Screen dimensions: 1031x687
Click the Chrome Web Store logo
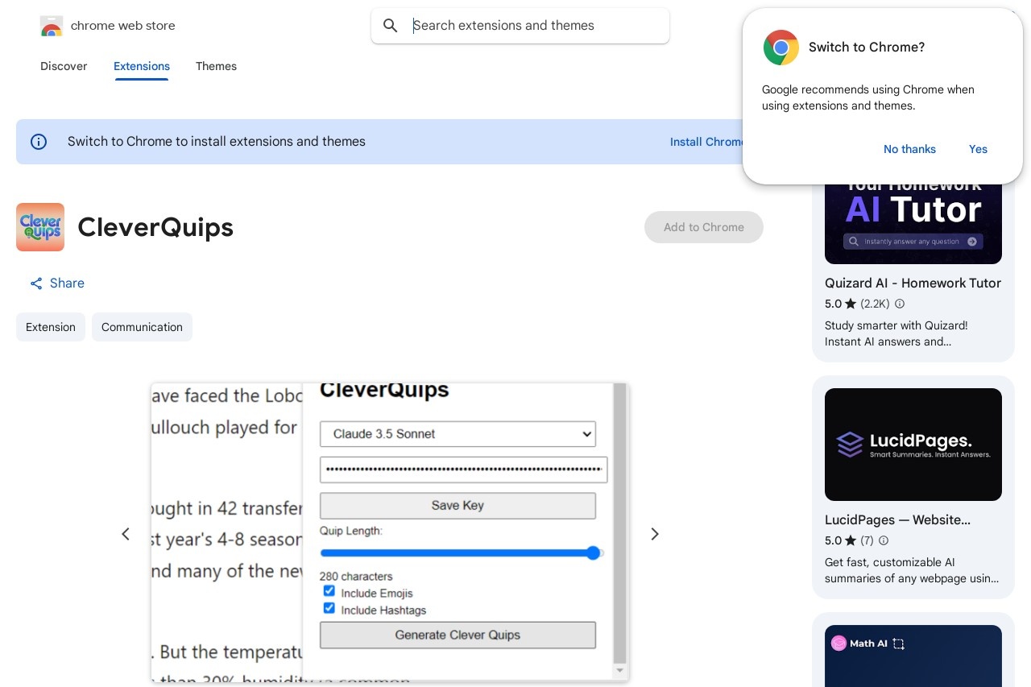coord(52,26)
